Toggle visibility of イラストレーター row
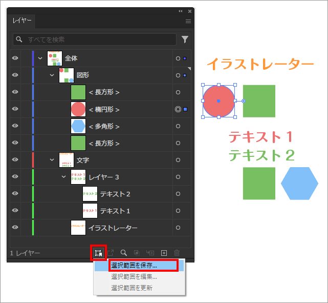Viewport: 328px width, 303px height. coord(15,227)
